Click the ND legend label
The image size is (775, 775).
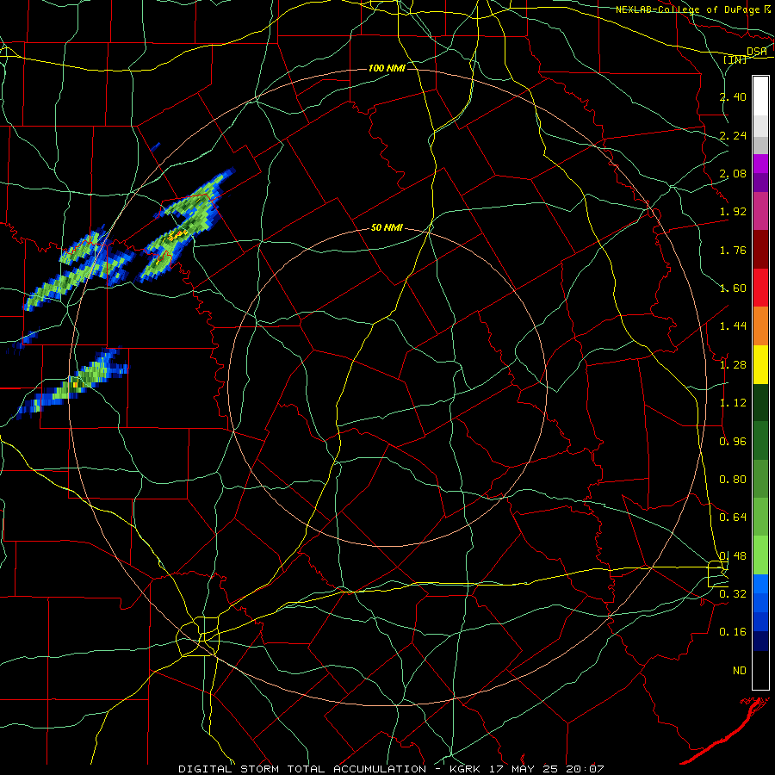click(740, 671)
